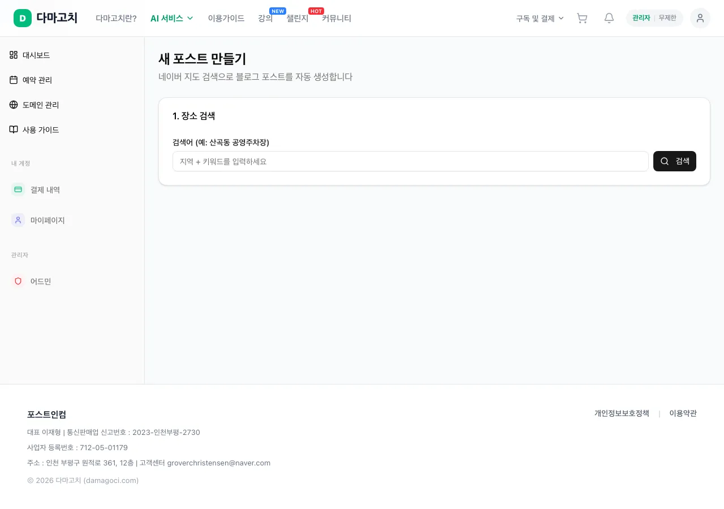The width and height of the screenshot is (724, 509).
Task: Expand the AI 서비스 dropdown chevron
Action: (190, 18)
